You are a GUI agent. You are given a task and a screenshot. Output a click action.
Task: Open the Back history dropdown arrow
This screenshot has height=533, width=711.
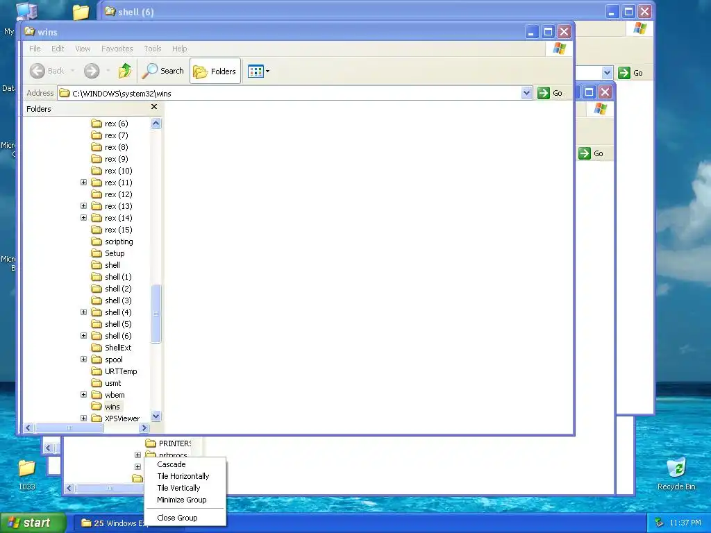[72, 71]
